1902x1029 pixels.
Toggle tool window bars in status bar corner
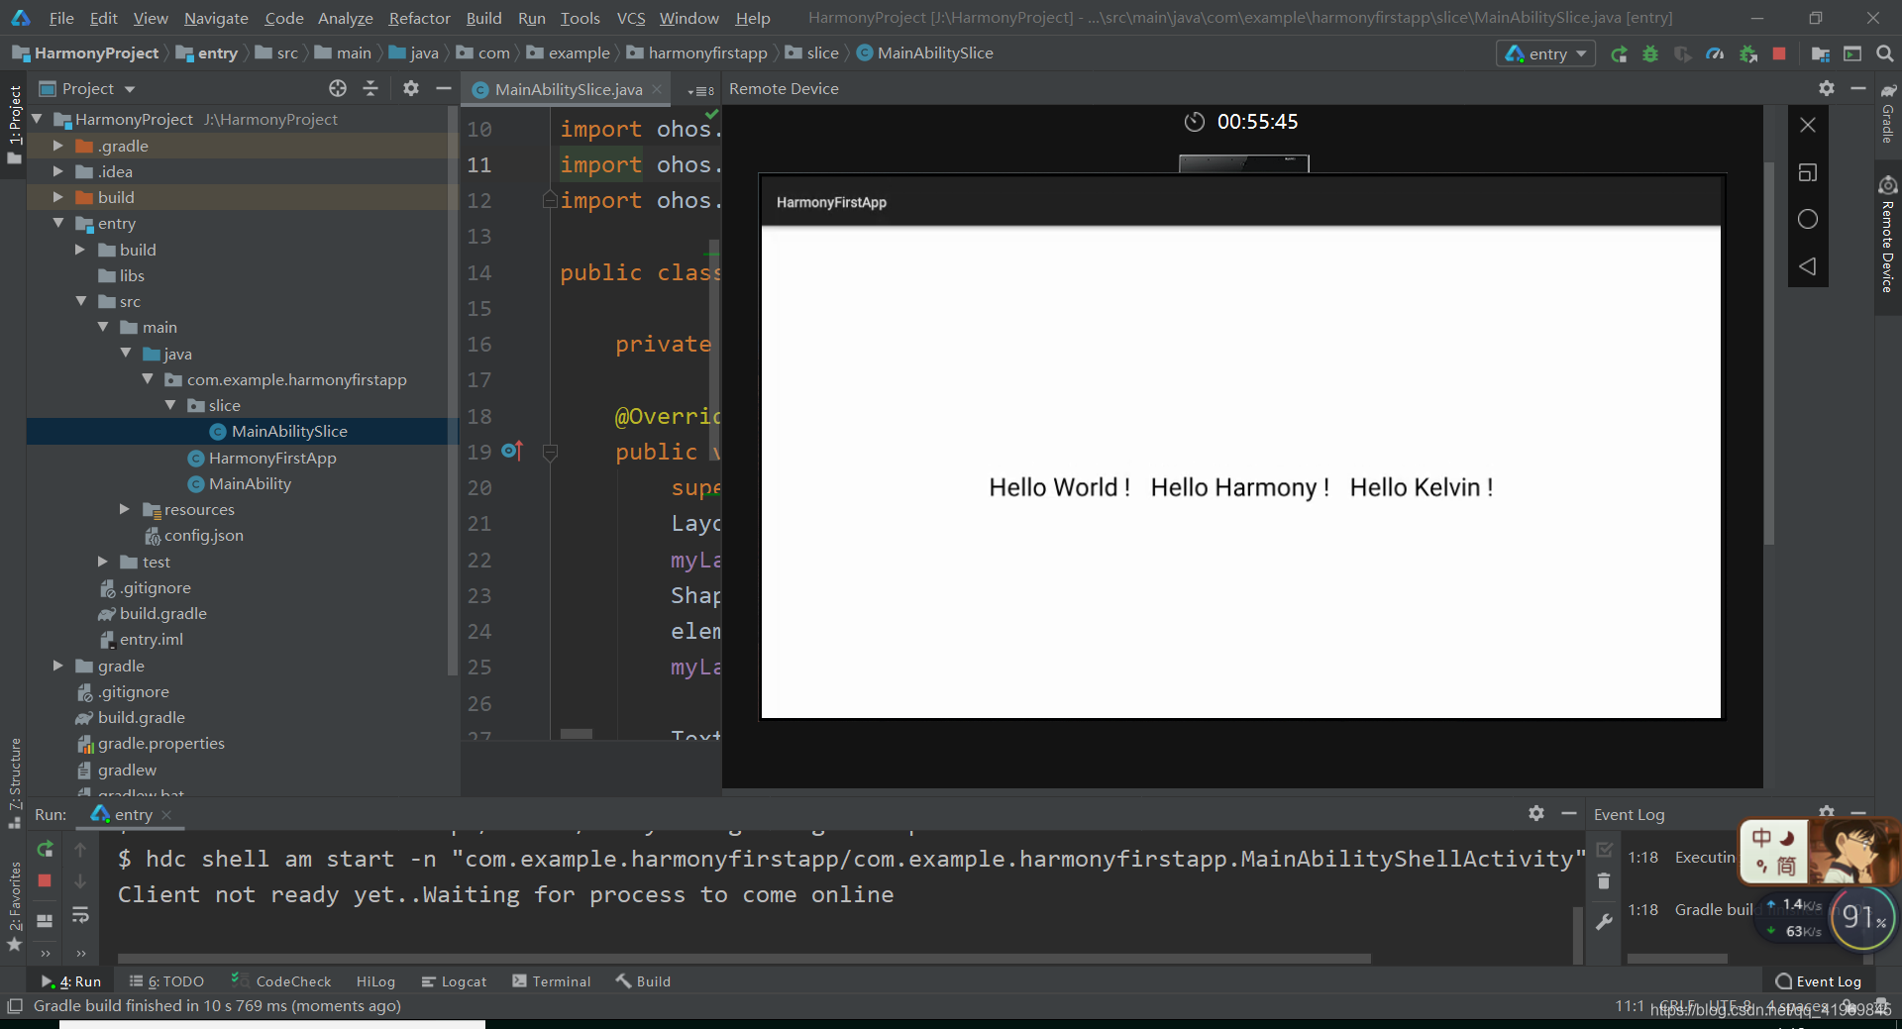pyautogui.click(x=15, y=1006)
